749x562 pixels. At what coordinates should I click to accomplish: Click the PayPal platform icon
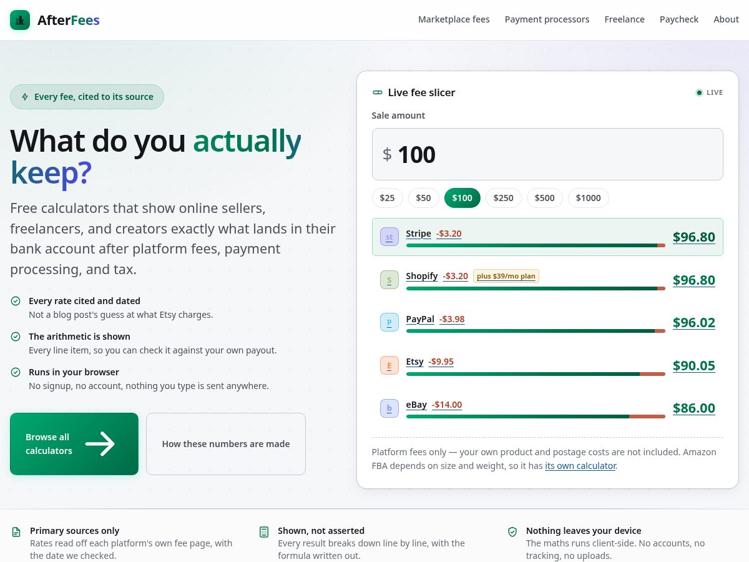[x=389, y=322]
